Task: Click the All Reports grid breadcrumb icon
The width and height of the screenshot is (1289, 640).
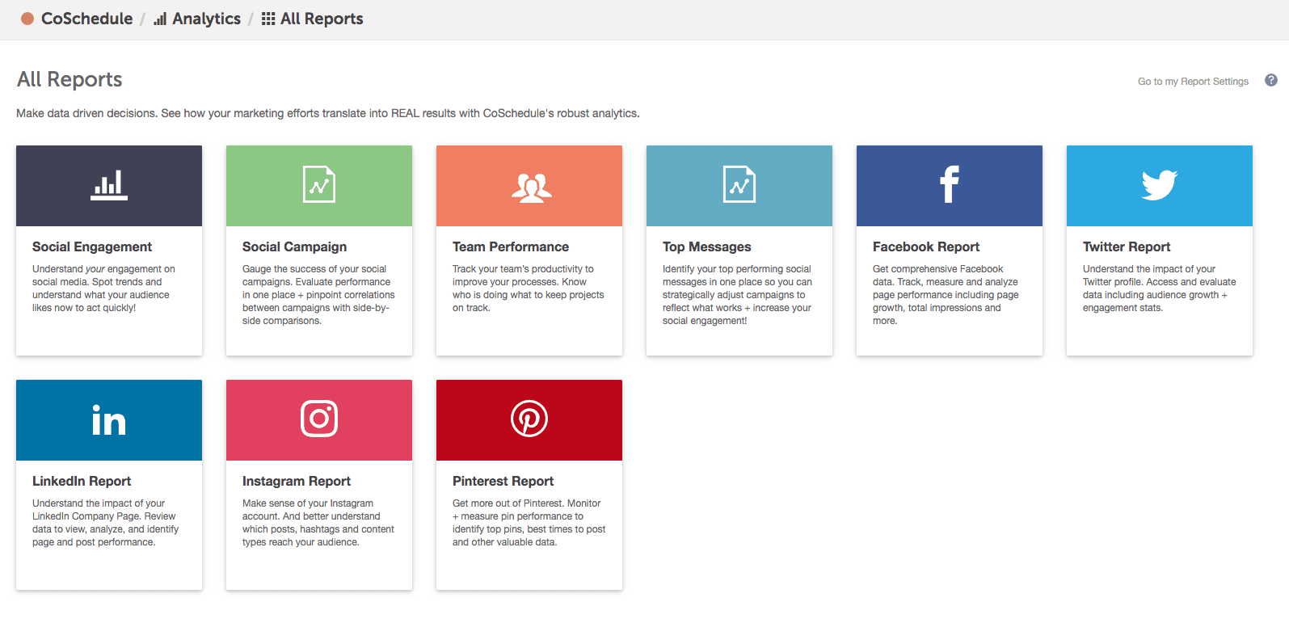Action: 268,19
